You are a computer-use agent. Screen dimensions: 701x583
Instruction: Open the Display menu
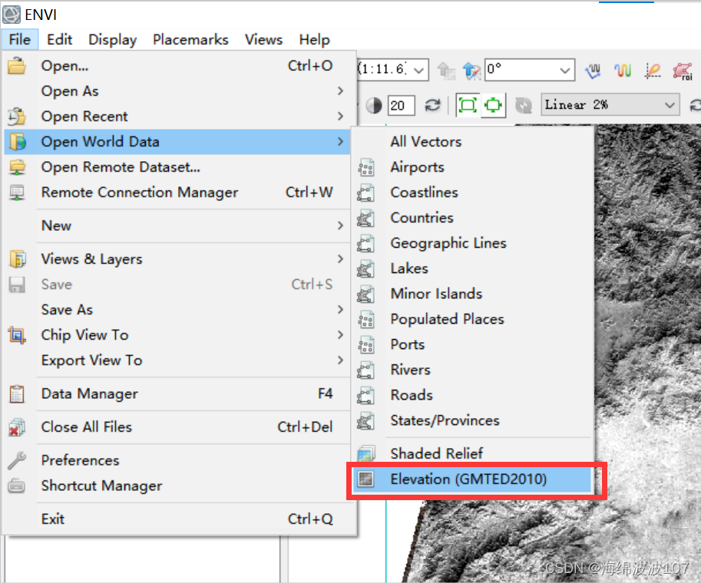(112, 39)
